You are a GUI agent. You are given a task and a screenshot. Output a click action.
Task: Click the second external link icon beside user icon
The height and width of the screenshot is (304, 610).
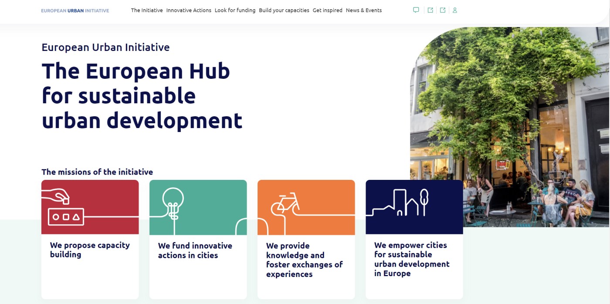click(443, 10)
